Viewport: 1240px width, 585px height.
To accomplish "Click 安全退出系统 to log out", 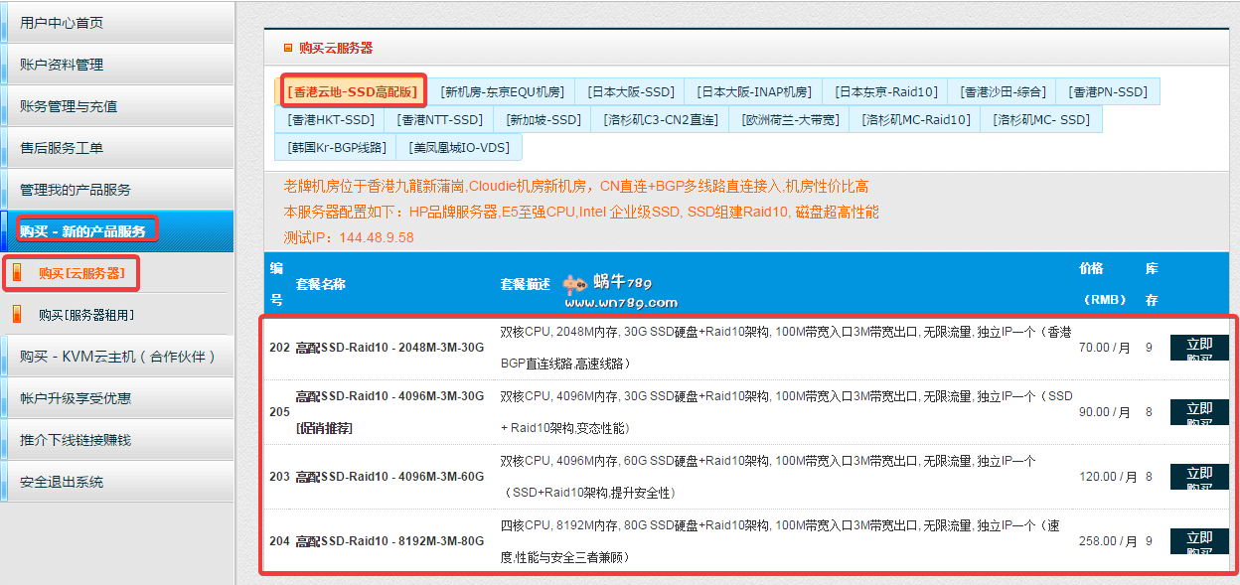I will 62,481.
